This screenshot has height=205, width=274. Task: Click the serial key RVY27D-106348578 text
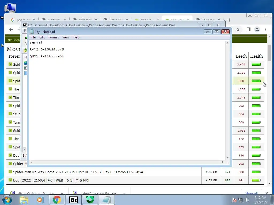click(47, 49)
